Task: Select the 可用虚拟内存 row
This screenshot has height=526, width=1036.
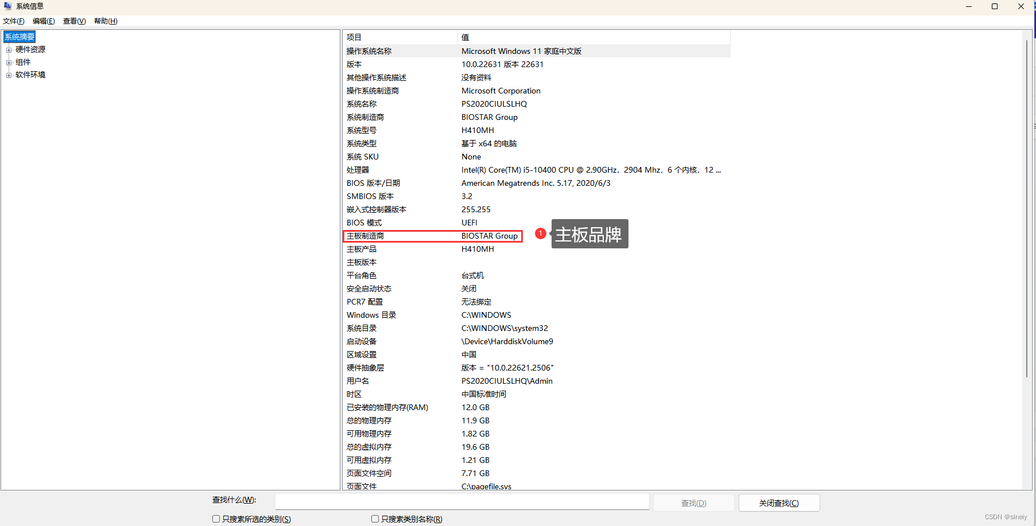Action: click(537, 460)
